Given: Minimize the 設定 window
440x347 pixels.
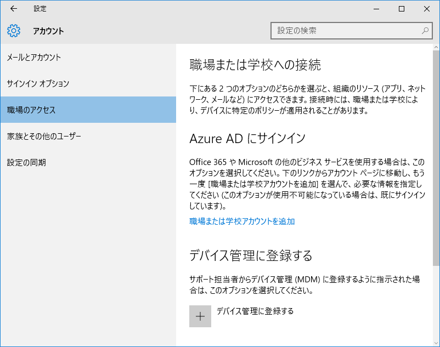Looking at the screenshot, I should tap(376, 9).
